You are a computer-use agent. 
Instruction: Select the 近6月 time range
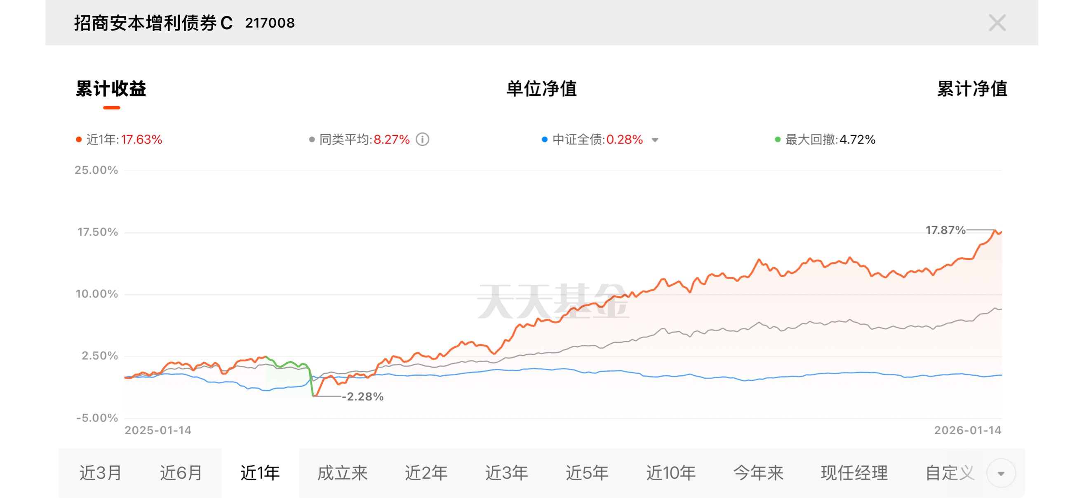[181, 473]
